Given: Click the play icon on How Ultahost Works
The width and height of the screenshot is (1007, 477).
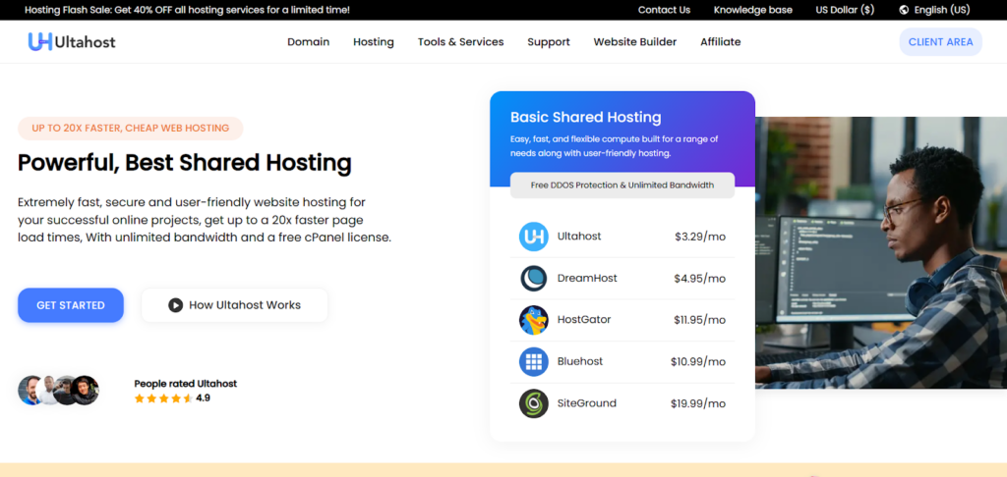Looking at the screenshot, I should tap(175, 305).
